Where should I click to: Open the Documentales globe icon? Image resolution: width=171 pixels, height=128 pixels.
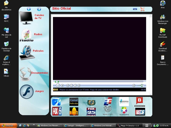pyautogui.click(x=25, y=74)
